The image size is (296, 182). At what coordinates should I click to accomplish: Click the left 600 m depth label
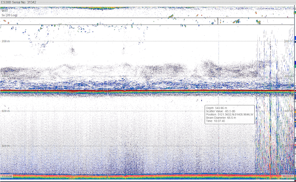[x=6, y=111]
